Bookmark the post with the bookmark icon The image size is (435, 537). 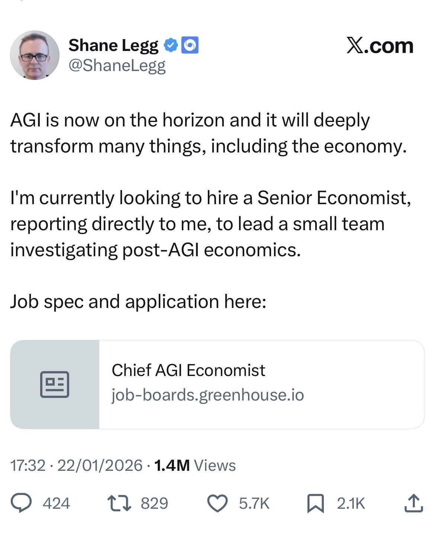pos(315,504)
